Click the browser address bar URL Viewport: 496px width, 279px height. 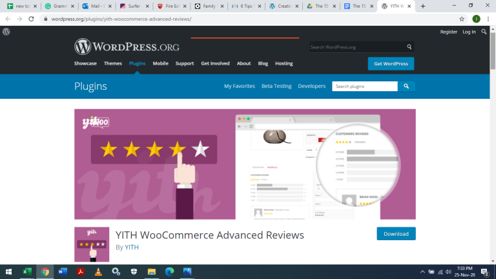click(121, 19)
